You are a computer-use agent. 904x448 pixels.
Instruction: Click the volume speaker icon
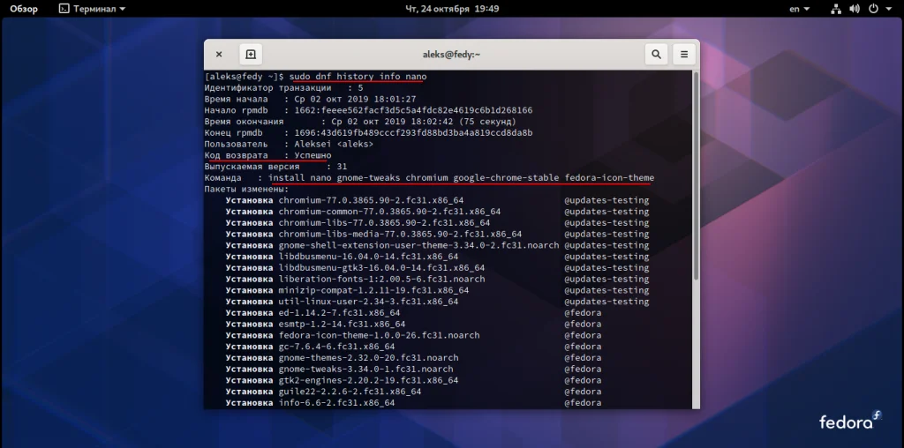[855, 9]
